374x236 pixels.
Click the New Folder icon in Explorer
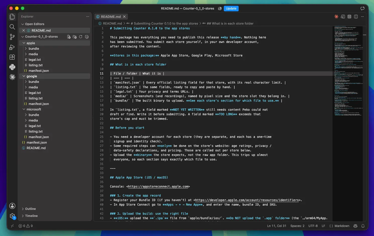[x=75, y=37]
